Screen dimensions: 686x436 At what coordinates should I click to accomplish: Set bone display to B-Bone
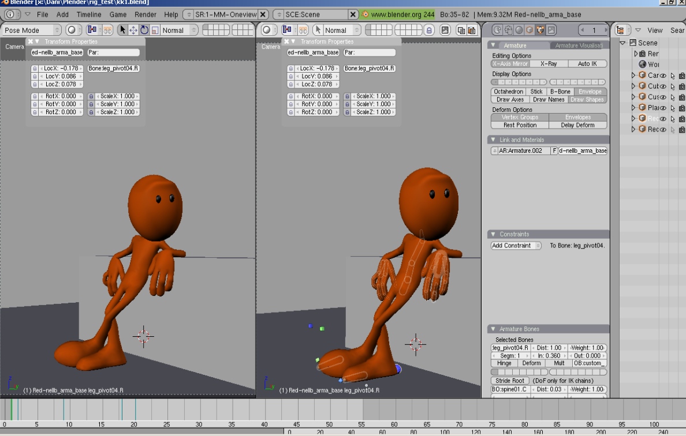click(561, 92)
